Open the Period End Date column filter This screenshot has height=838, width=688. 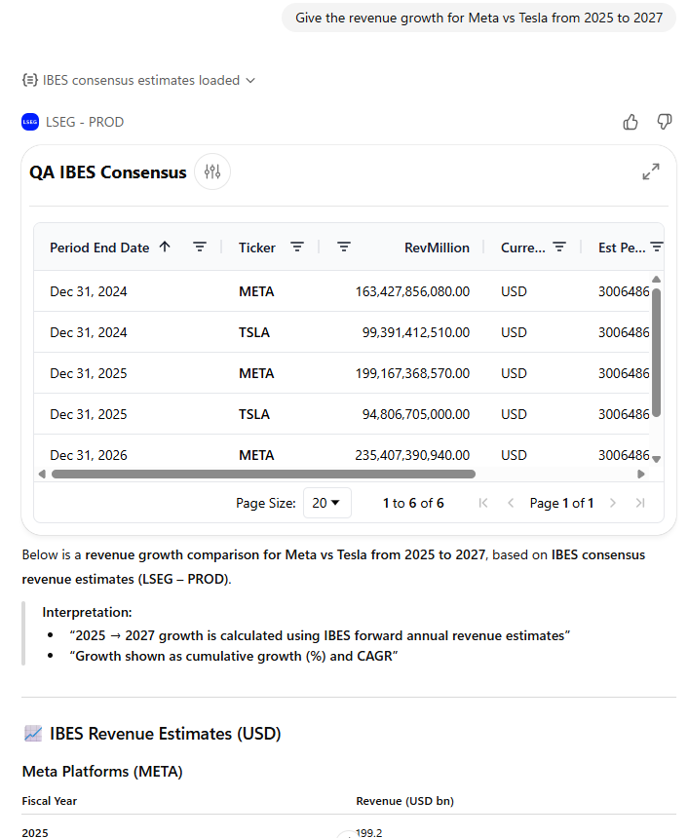[x=200, y=247]
